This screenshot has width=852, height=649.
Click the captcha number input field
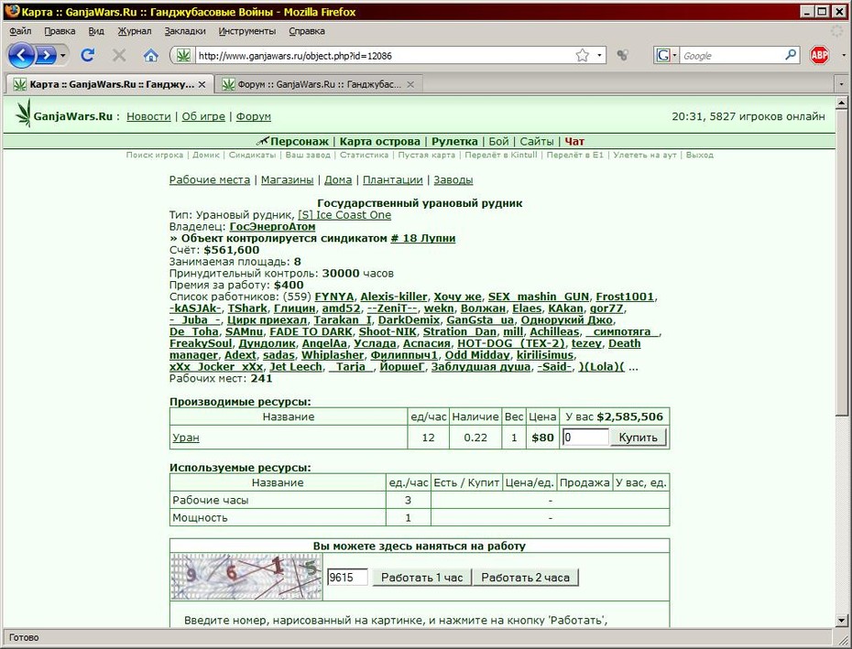click(348, 578)
